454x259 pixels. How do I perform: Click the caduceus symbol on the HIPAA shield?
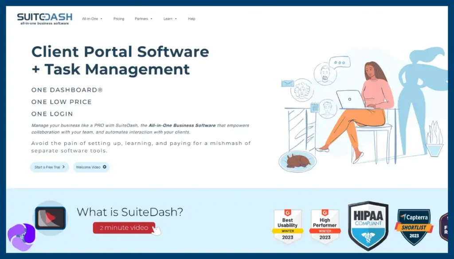368,237
